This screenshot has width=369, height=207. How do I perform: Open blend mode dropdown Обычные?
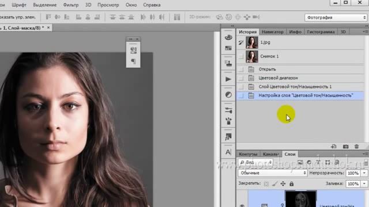click(272, 173)
